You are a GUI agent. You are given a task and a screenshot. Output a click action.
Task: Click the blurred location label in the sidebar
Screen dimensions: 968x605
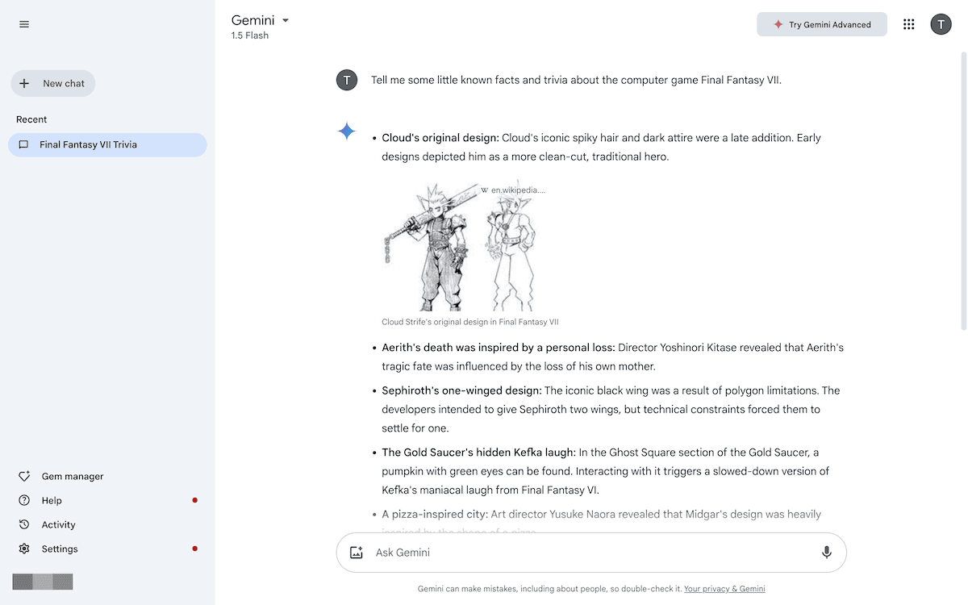coord(43,582)
